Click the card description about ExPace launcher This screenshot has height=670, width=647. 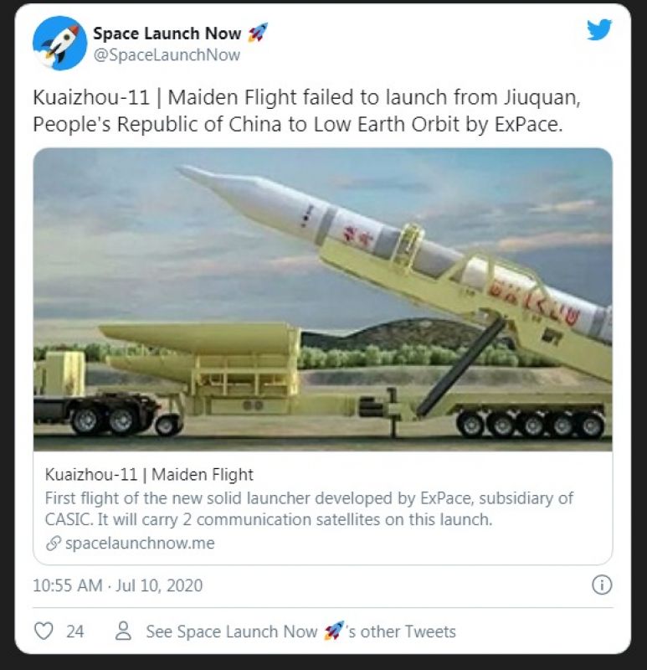point(309,509)
